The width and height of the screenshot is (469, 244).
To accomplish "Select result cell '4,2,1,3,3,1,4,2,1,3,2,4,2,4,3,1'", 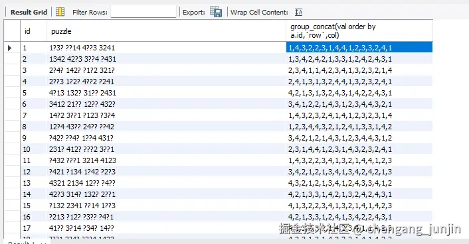I will (359, 194).
